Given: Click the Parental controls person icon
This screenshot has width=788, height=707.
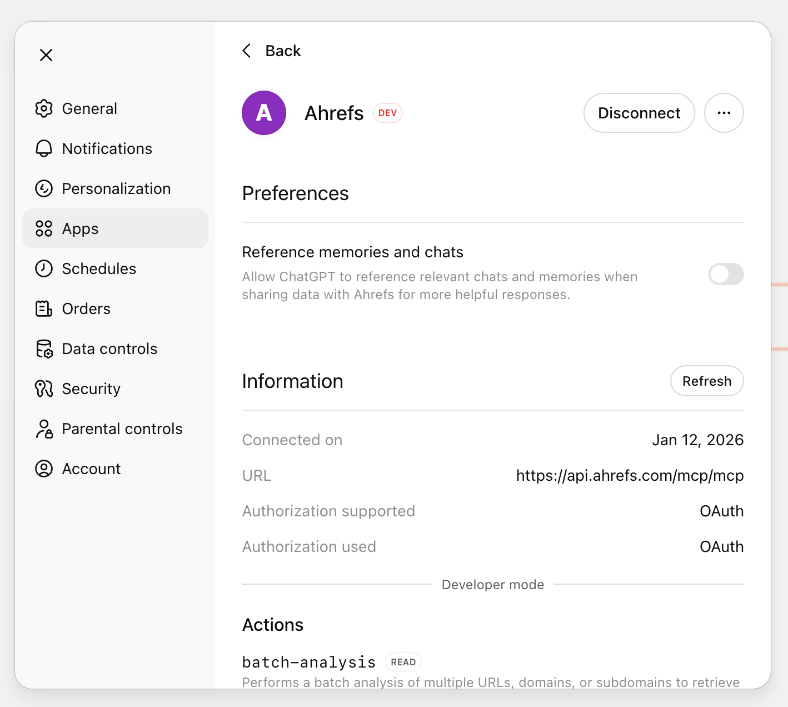Looking at the screenshot, I should [x=44, y=429].
